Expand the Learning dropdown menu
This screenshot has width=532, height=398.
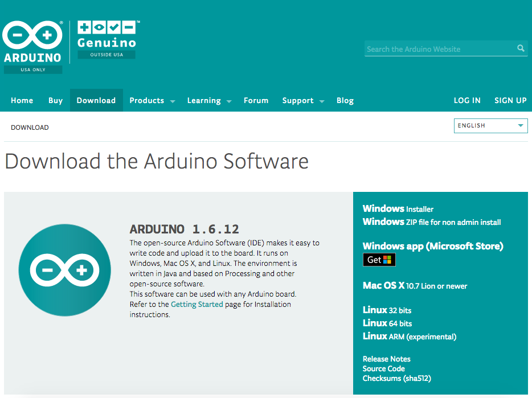(210, 101)
